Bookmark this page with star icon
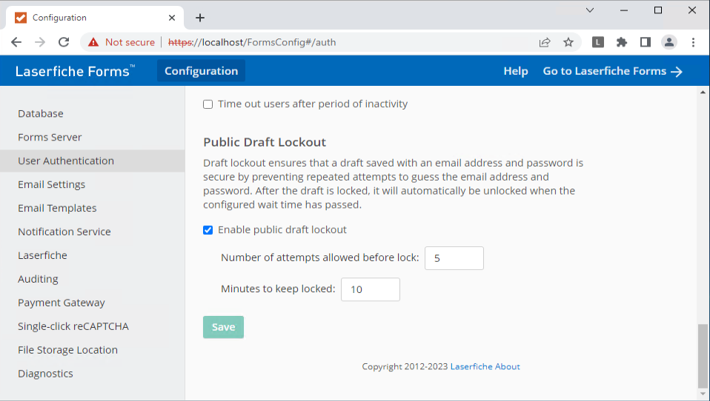This screenshot has height=401, width=710. 568,42
